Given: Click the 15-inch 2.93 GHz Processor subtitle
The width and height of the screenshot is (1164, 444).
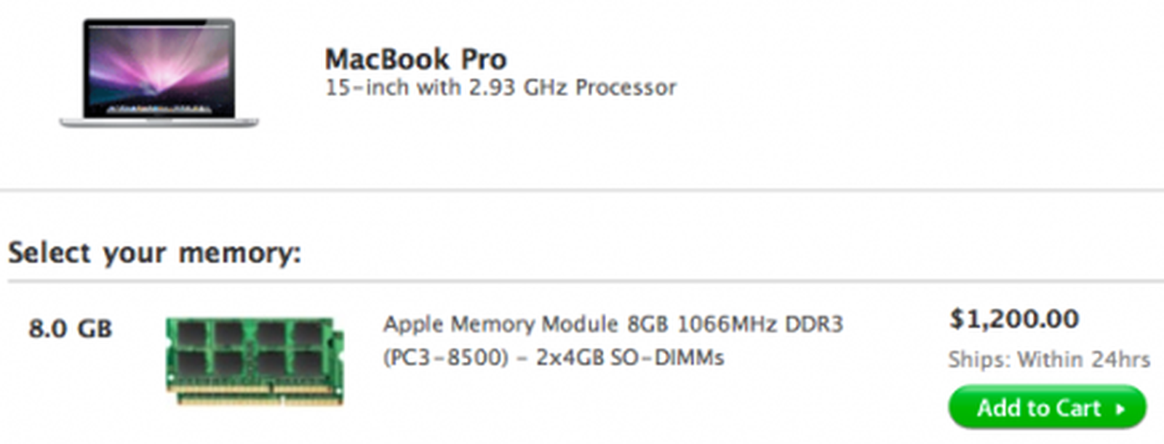Looking at the screenshot, I should point(500,87).
